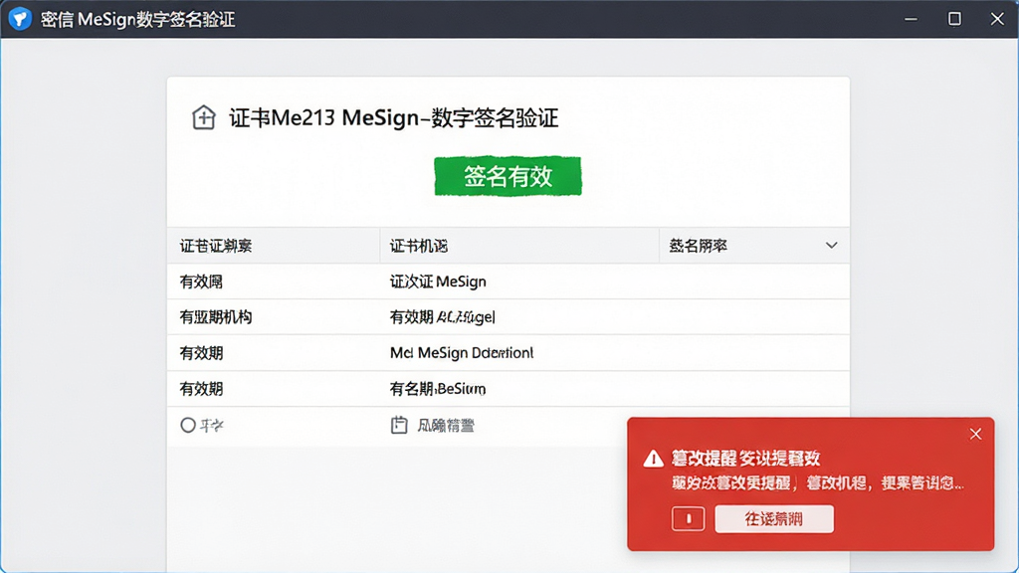This screenshot has width=1019, height=573.
Task: Select the radio button in the bottom table row
Action: (x=188, y=425)
